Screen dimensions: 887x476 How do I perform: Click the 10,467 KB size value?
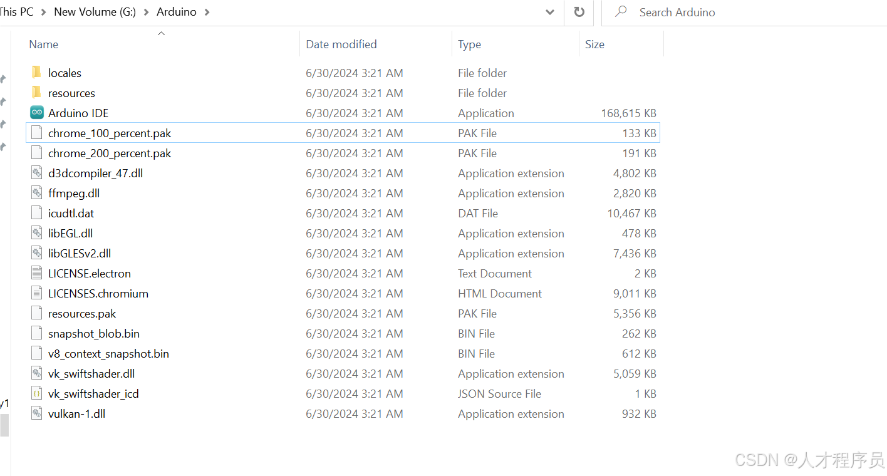[631, 214]
